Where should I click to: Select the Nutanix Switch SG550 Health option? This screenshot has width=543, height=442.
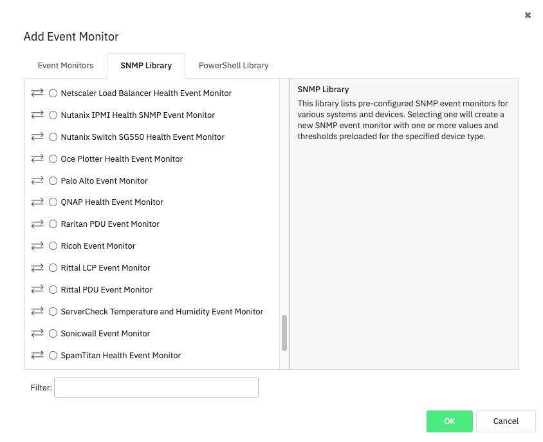pos(53,137)
